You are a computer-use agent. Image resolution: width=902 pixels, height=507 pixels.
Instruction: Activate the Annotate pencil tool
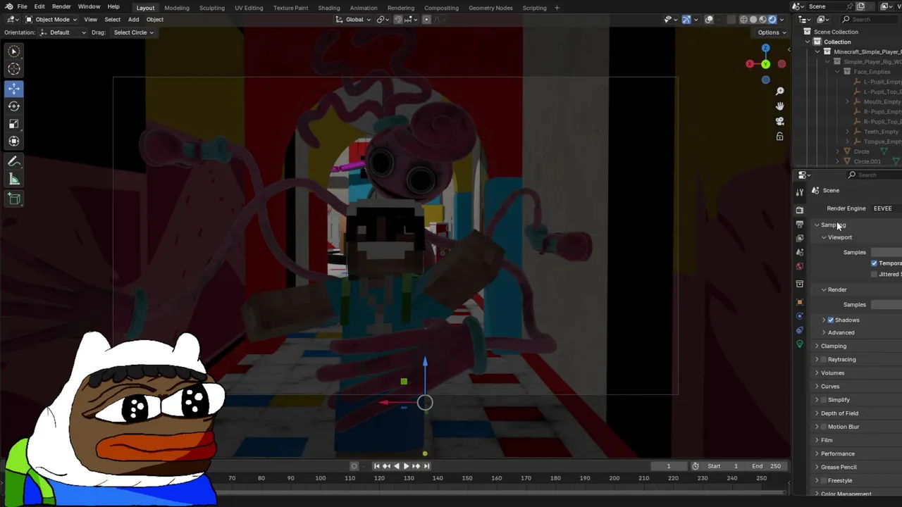tap(14, 161)
